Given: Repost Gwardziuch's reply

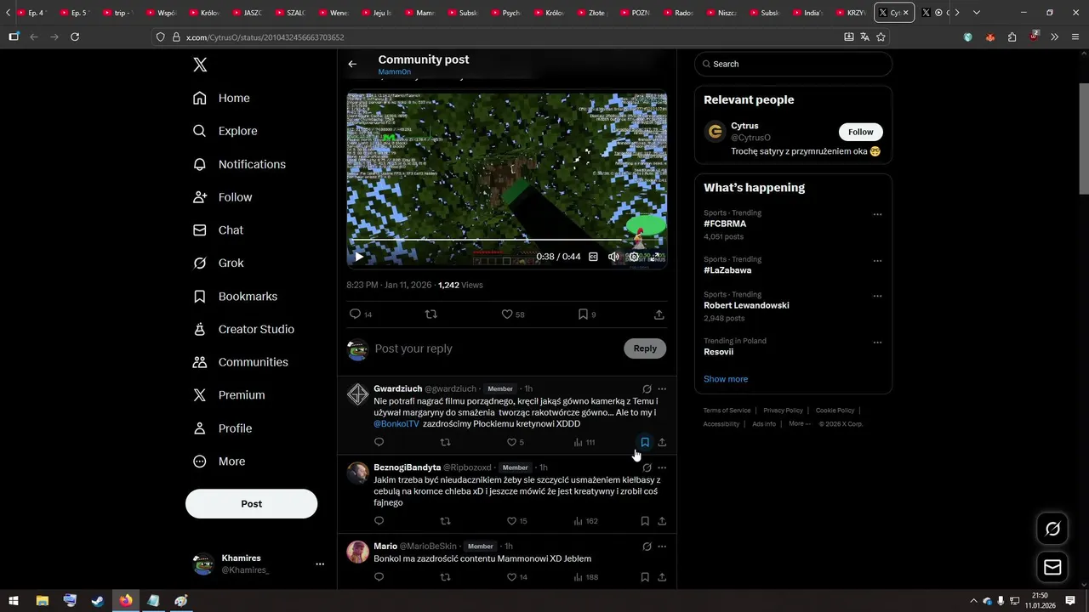Looking at the screenshot, I should click(445, 442).
